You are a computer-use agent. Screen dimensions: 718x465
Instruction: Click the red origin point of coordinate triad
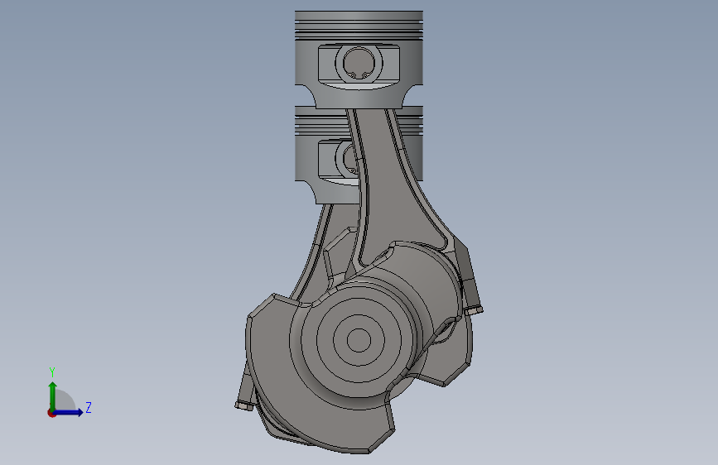pos(51,413)
